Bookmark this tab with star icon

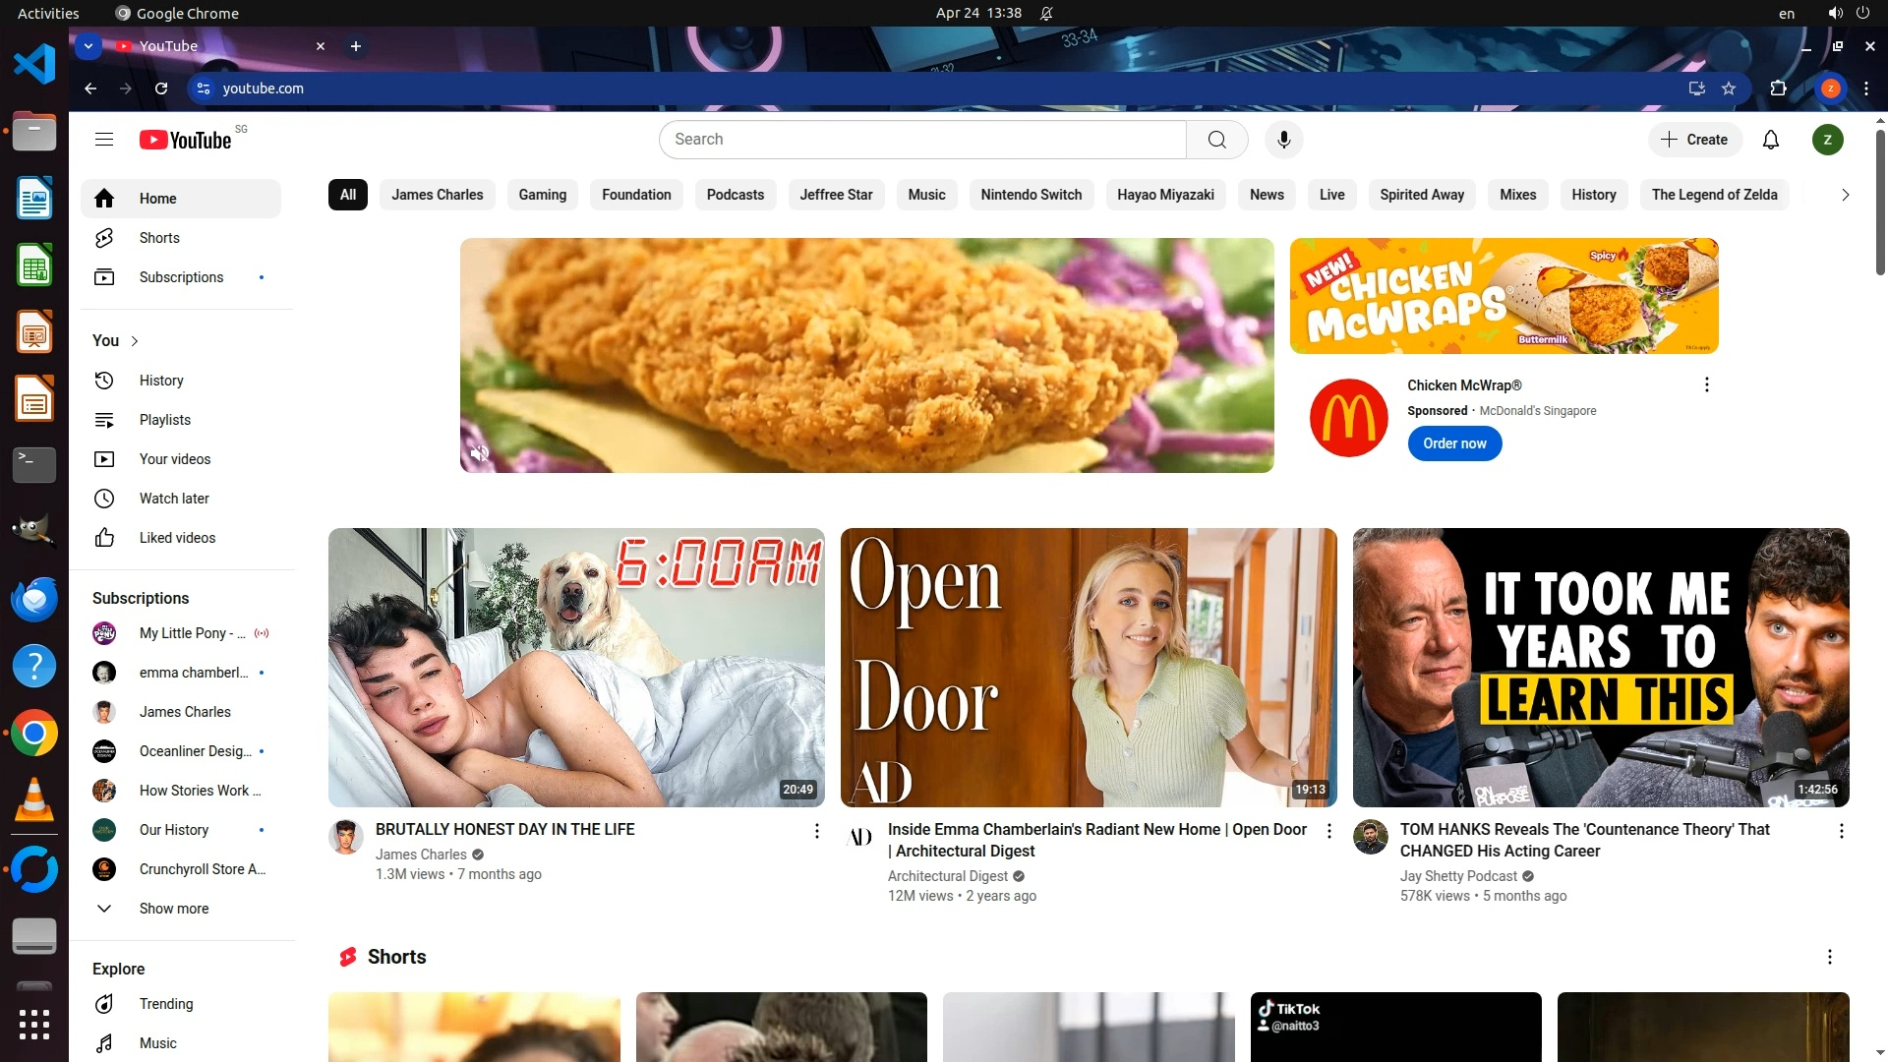point(1729,88)
